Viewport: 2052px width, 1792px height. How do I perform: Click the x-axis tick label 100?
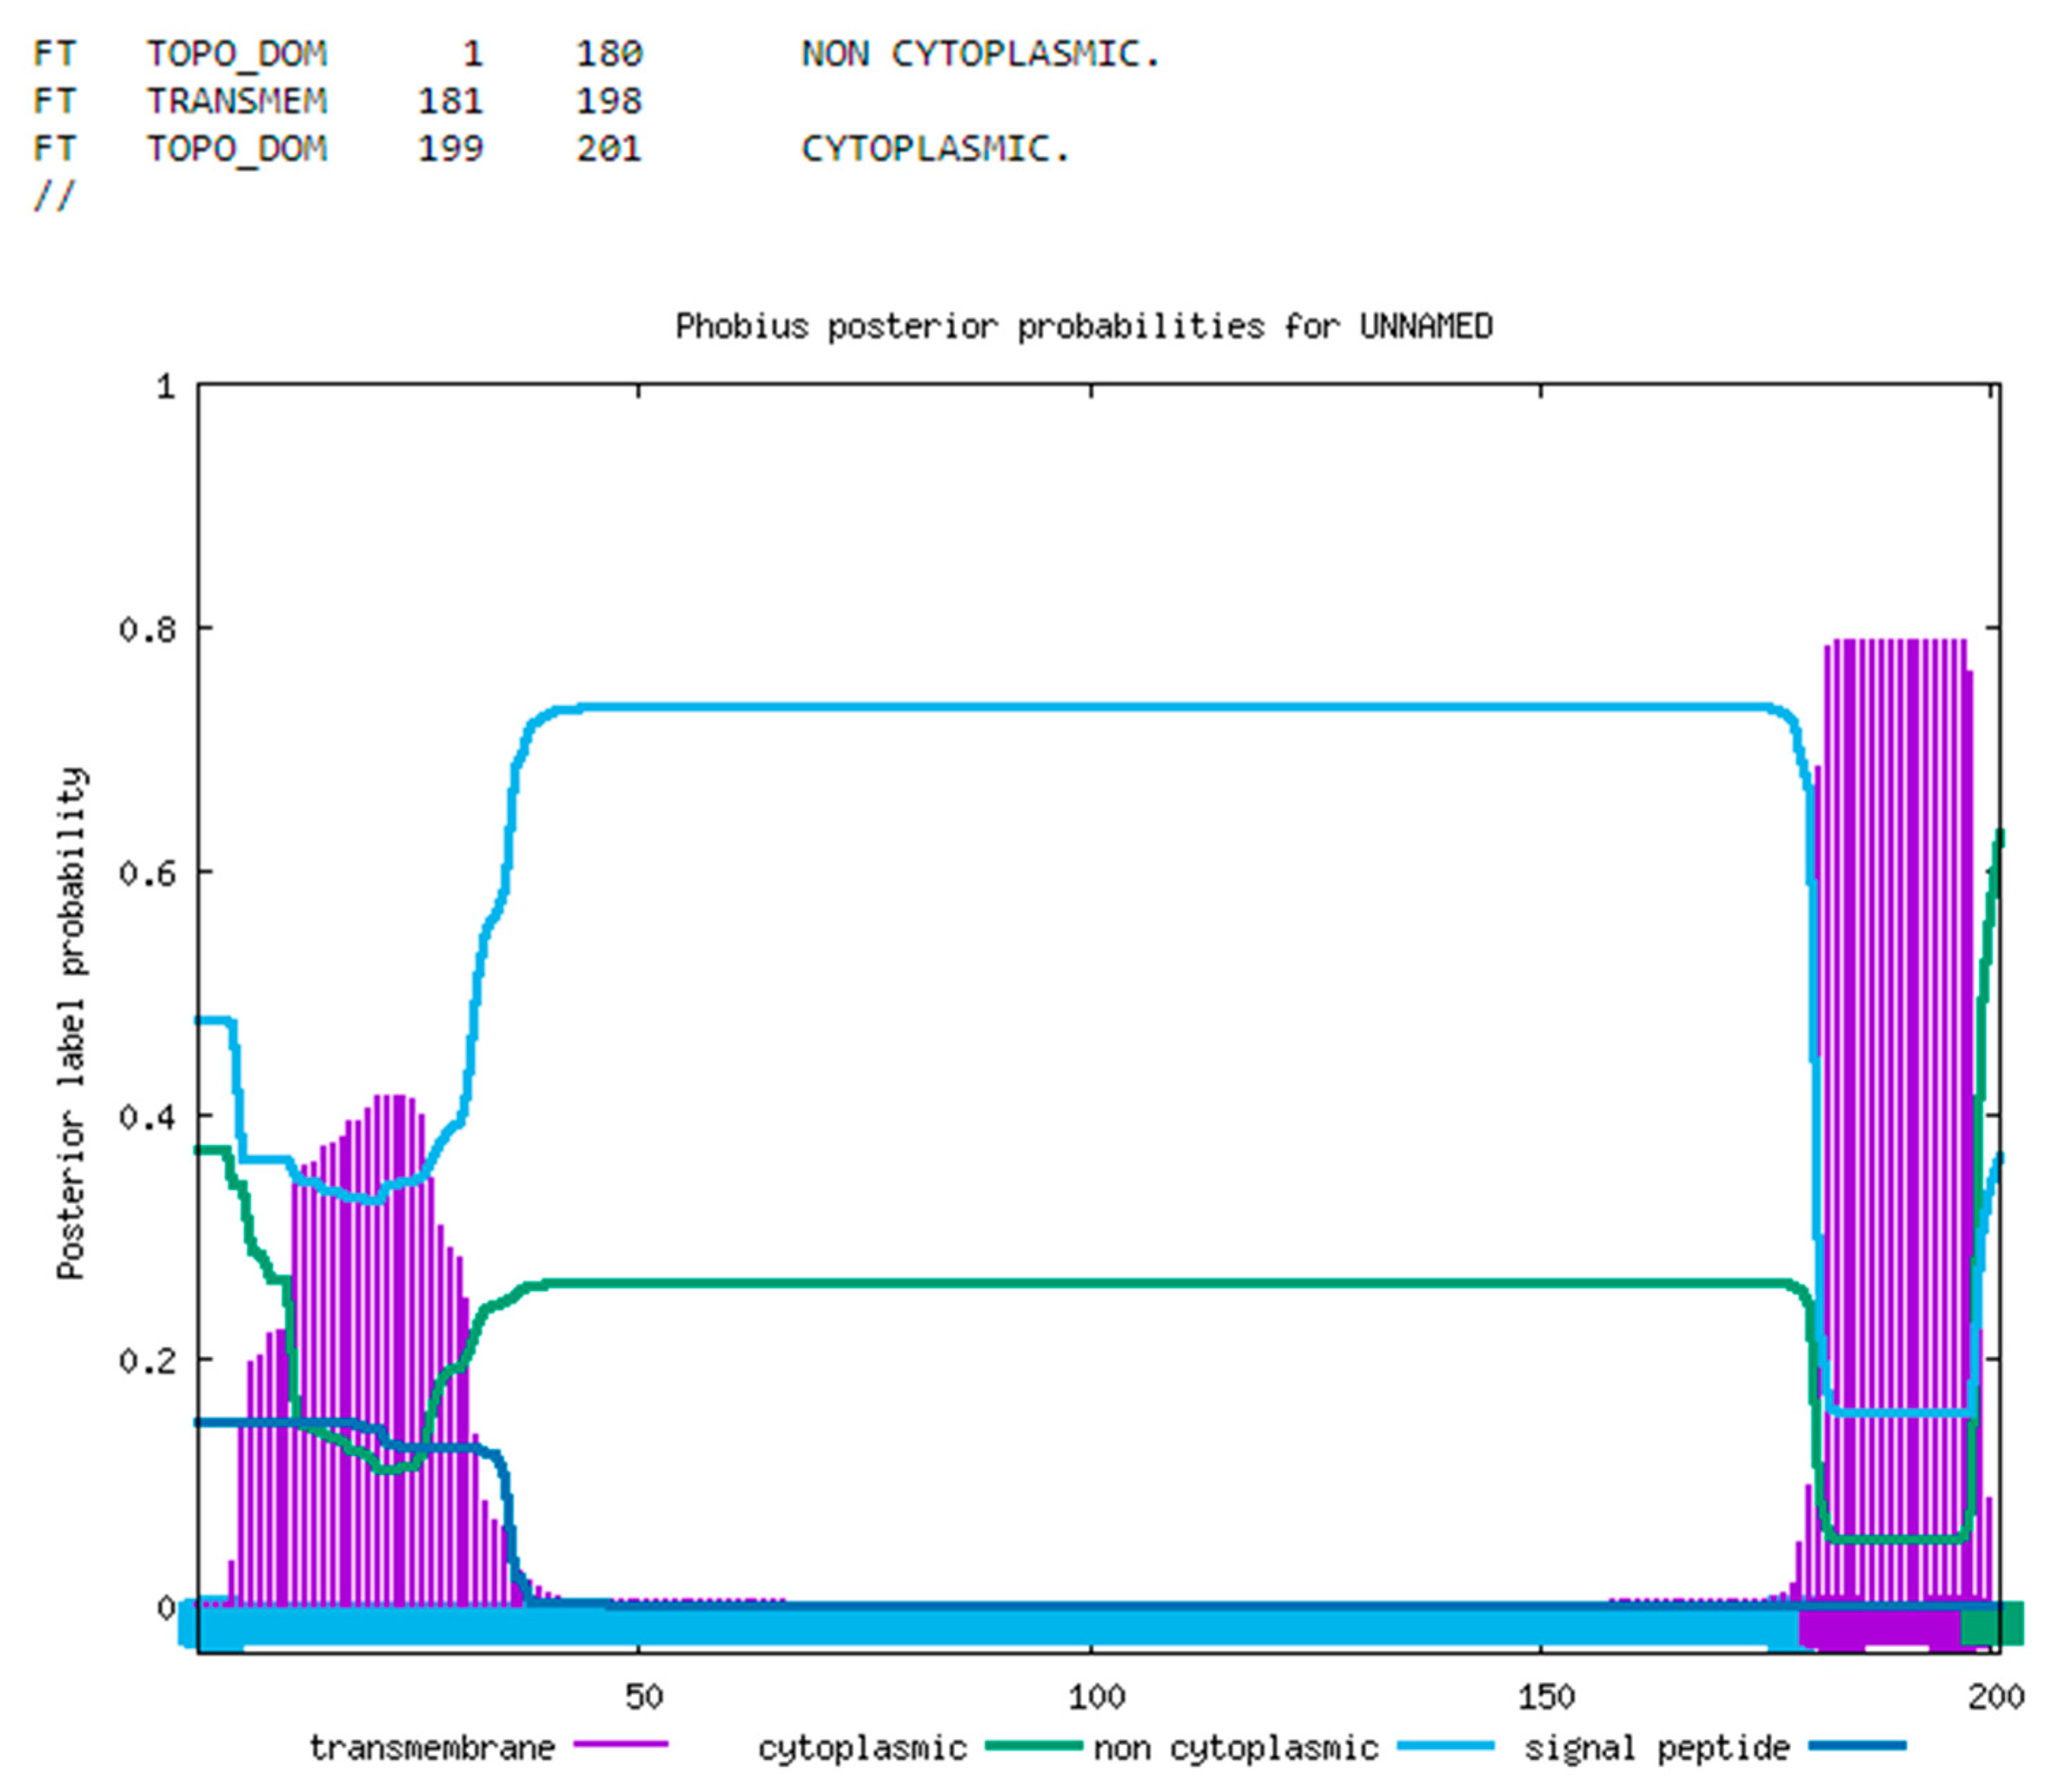point(1096,1696)
